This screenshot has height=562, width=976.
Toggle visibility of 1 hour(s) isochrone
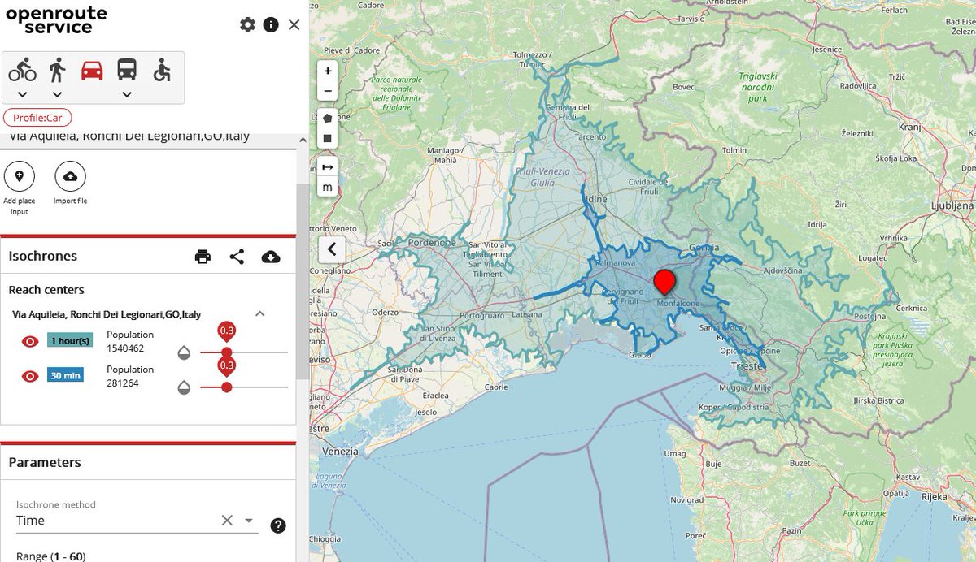[30, 341]
